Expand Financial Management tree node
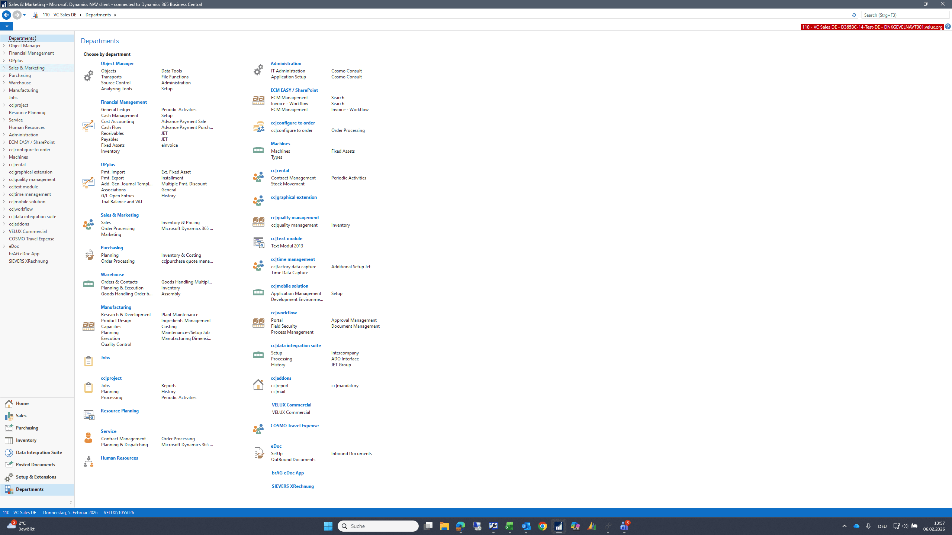 coord(4,53)
